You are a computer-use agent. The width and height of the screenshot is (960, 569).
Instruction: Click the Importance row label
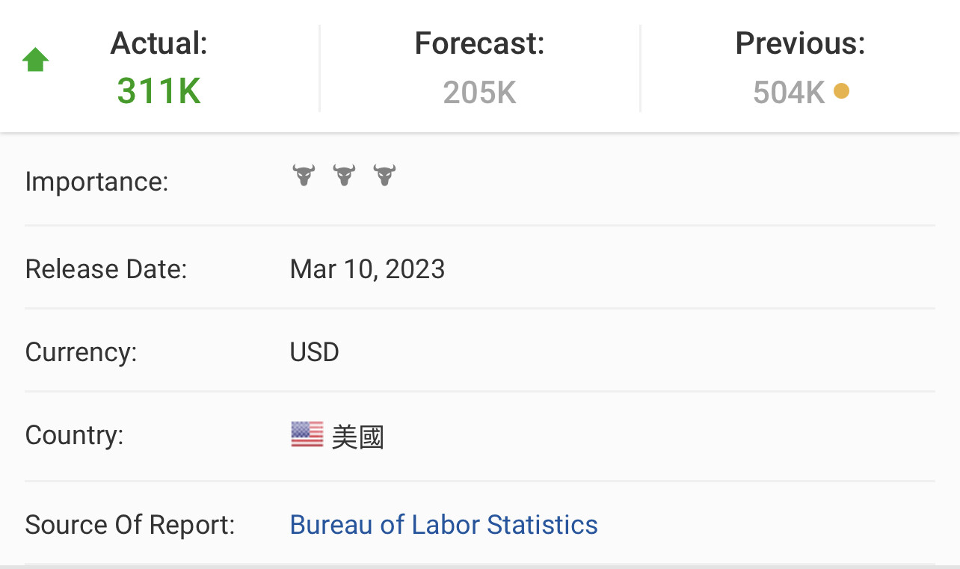(x=96, y=182)
